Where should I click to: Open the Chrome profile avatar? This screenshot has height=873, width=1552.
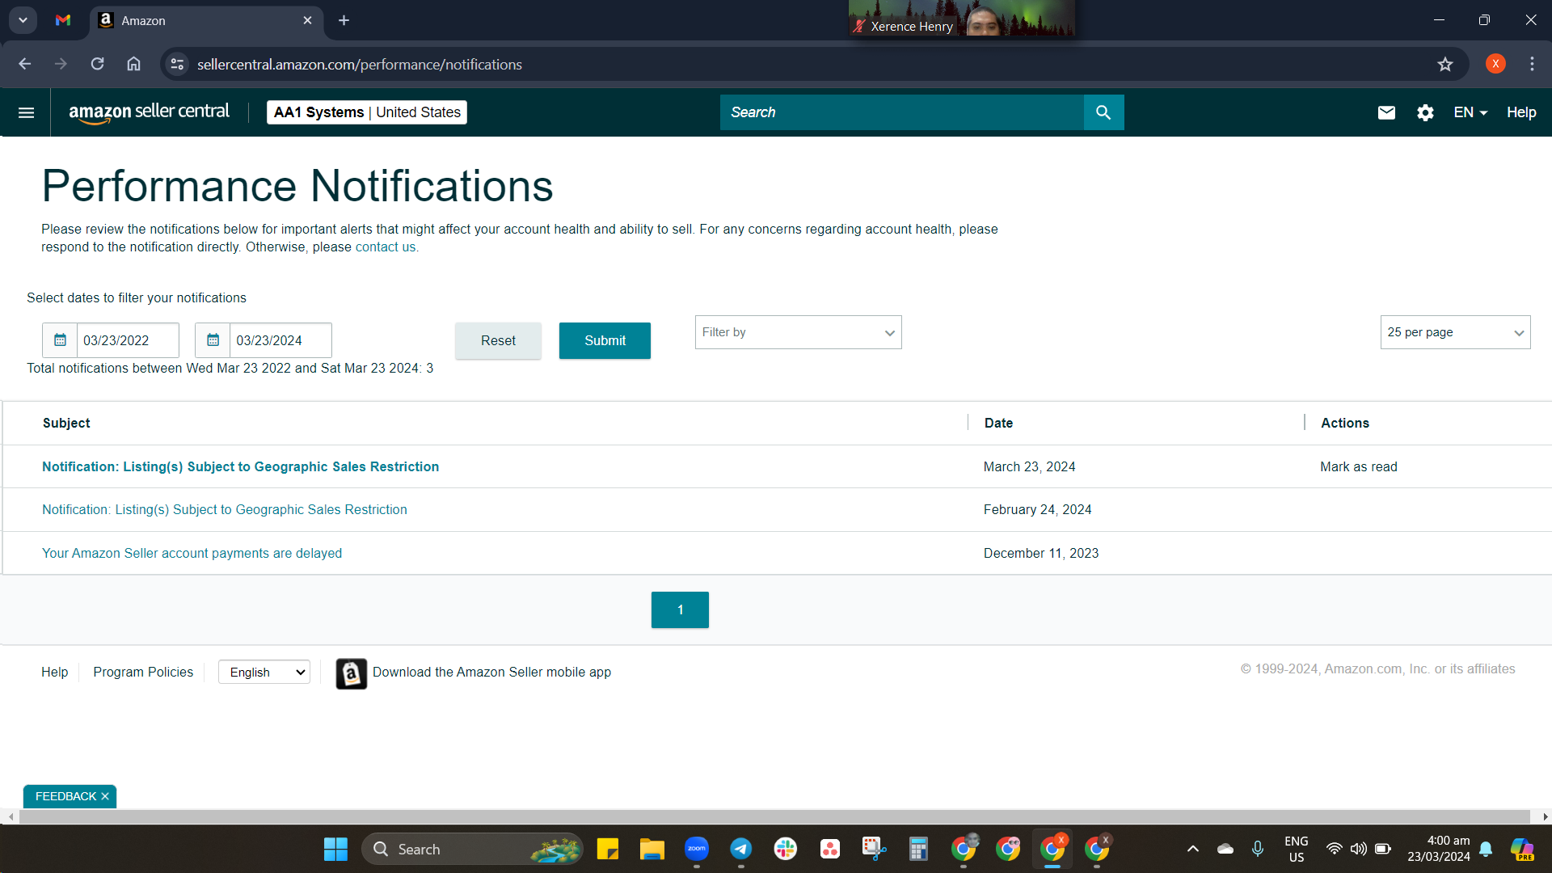[1495, 64]
